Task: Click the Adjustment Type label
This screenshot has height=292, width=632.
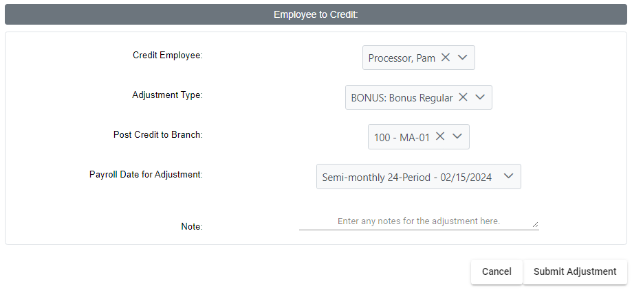Action: pos(167,95)
